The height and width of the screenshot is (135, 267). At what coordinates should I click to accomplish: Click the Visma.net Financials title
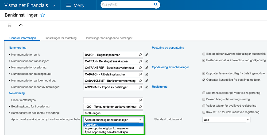(26, 5)
